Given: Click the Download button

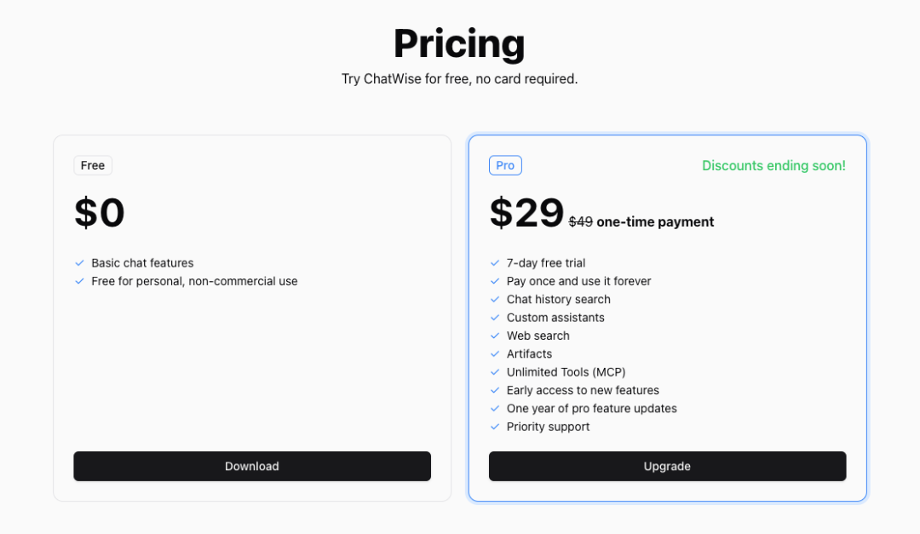Looking at the screenshot, I should (x=252, y=466).
